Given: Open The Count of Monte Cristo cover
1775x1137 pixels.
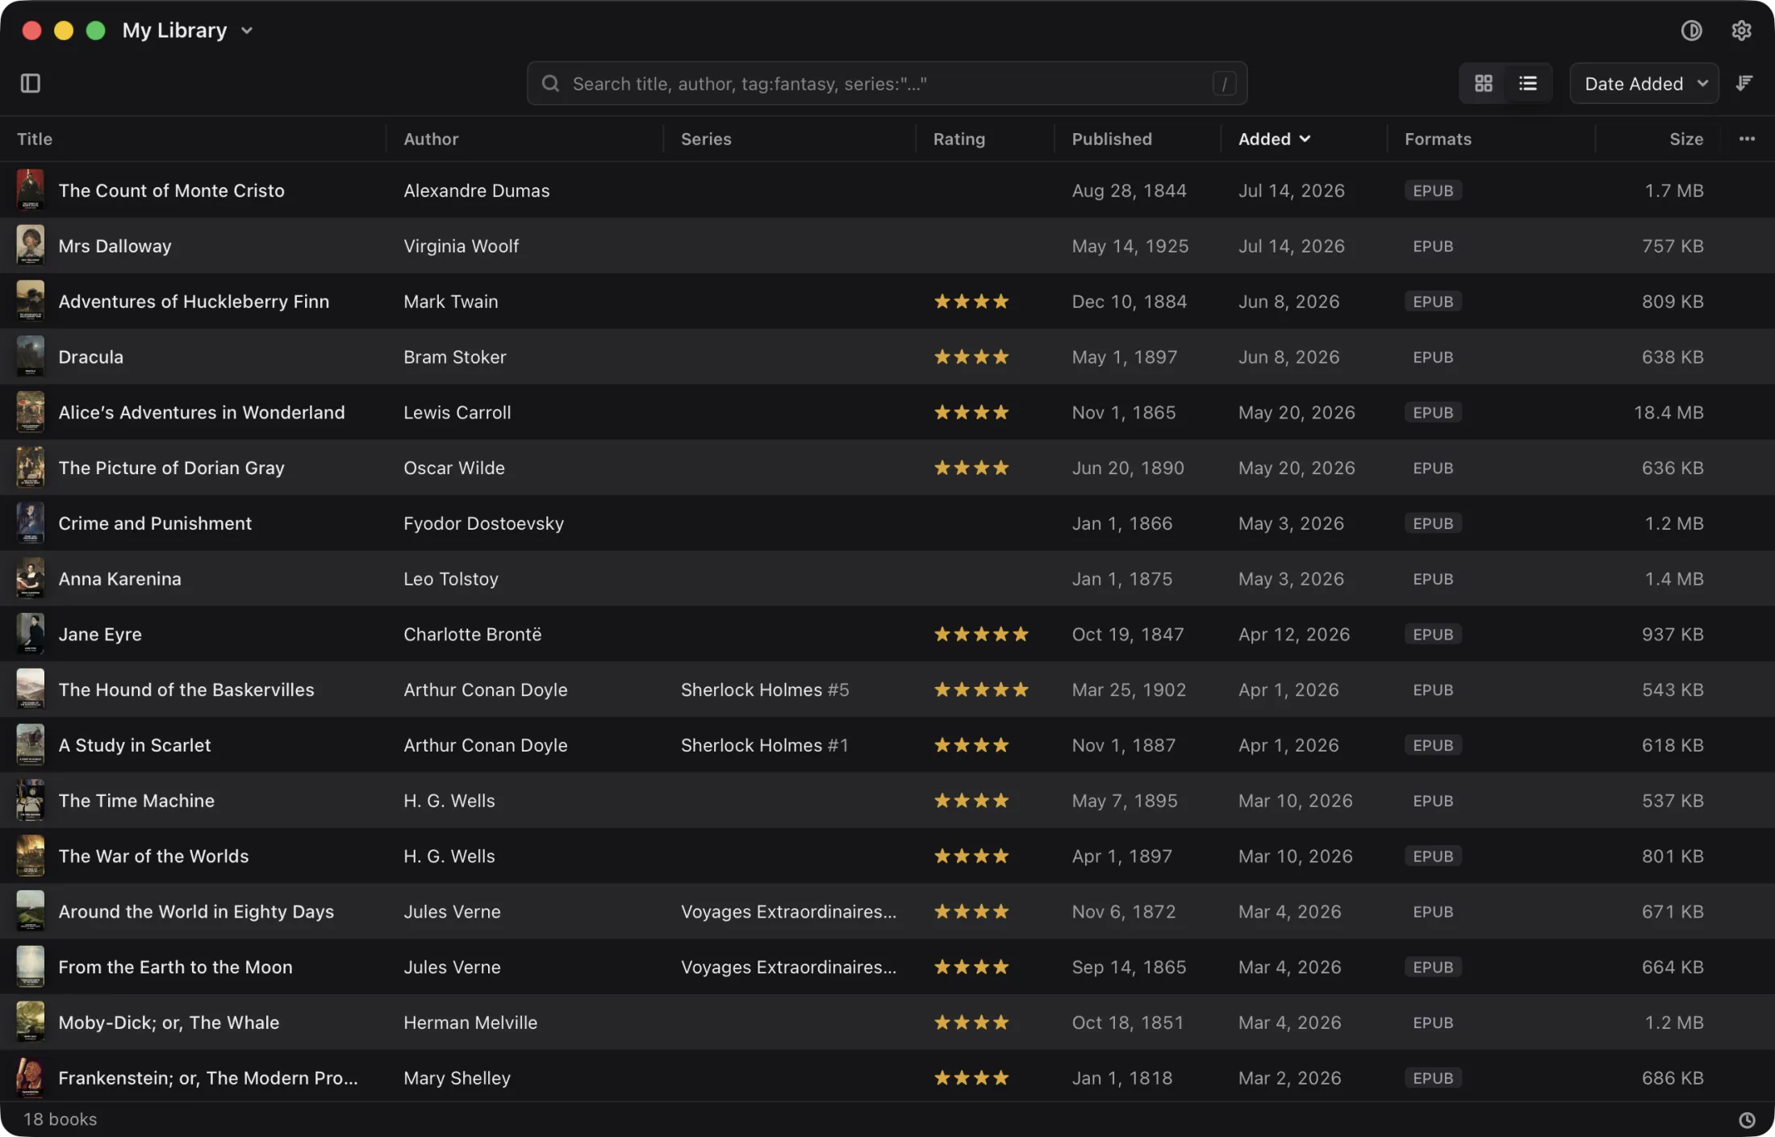Looking at the screenshot, I should click(x=31, y=190).
